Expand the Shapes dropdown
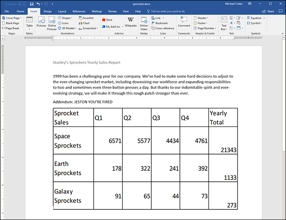286x220 pixels. click(x=66, y=18)
